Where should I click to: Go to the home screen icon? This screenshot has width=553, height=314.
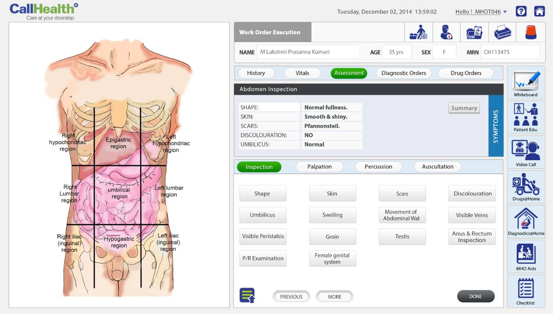coord(540,11)
